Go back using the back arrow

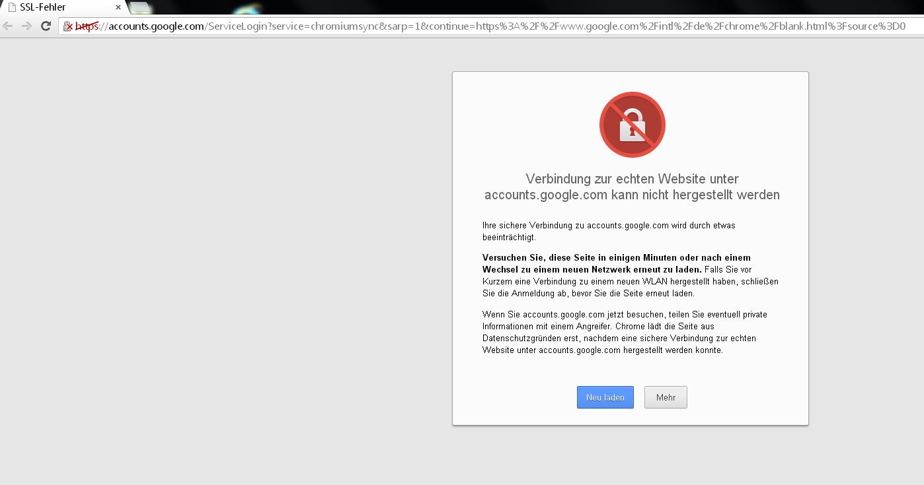(8, 26)
